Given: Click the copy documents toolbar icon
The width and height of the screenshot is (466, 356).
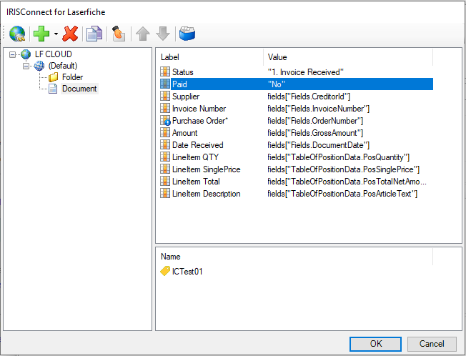Looking at the screenshot, I should click(94, 34).
